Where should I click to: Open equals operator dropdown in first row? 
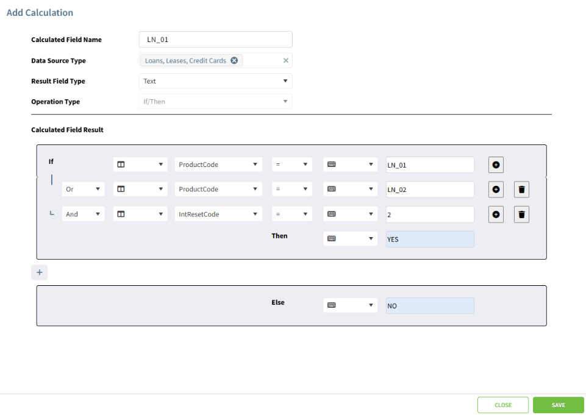coord(292,165)
